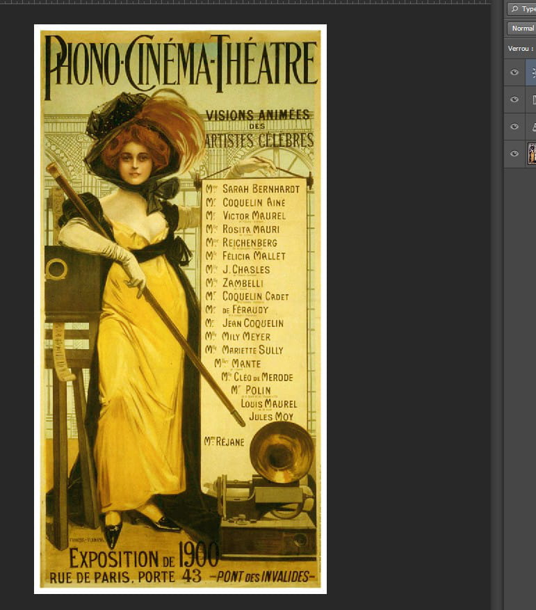Toggle visibility eye of the third layer row
The width and height of the screenshot is (536, 610).
514,127
